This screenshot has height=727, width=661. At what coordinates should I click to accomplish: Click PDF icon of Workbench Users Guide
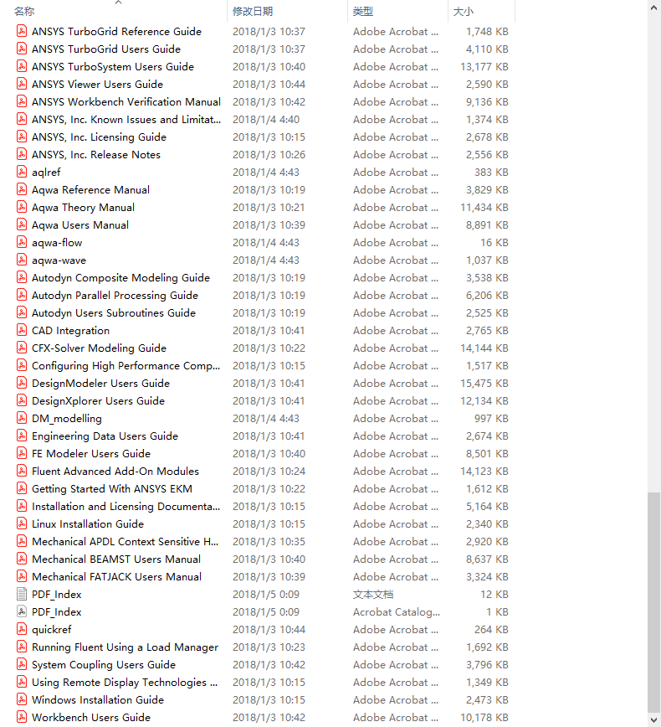point(22,717)
